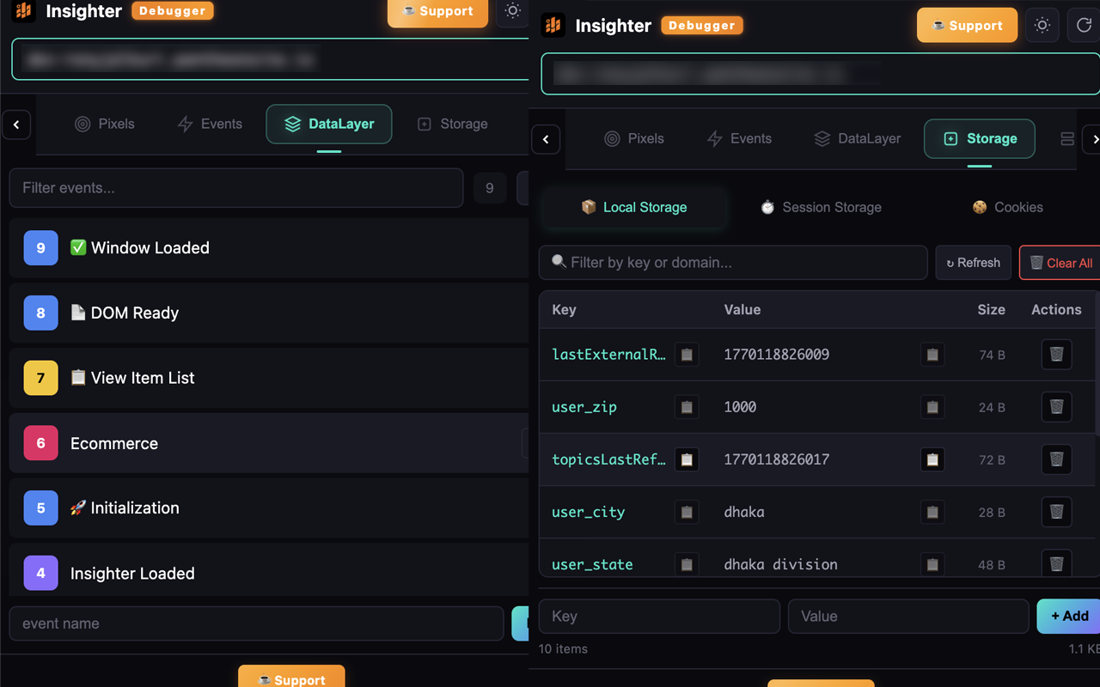Click blurred URL bar in right panel
Image resolution: width=1100 pixels, height=687 pixels.
821,74
